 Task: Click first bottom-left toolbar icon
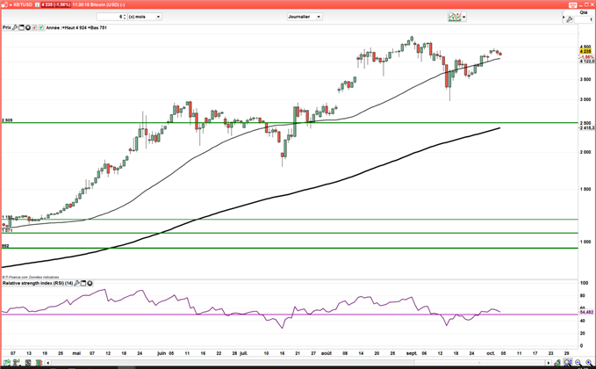6,363
